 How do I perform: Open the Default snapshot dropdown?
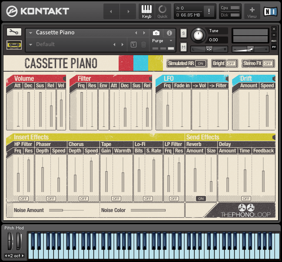[x=30, y=45]
